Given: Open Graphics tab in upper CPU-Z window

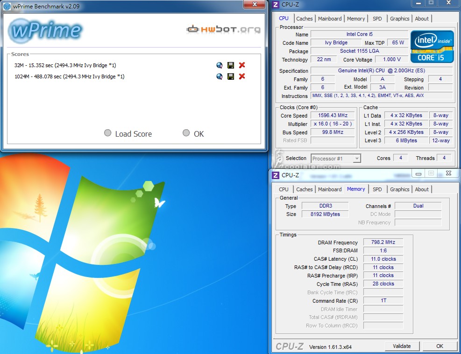Looking at the screenshot, I should click(399, 19).
